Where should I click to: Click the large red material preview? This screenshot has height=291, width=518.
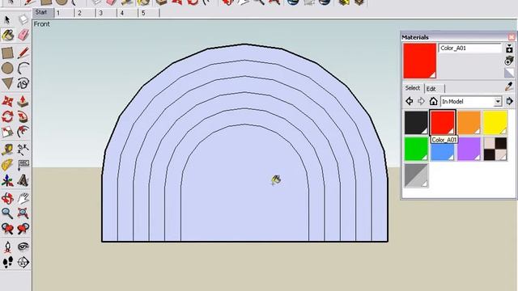pyautogui.click(x=419, y=61)
